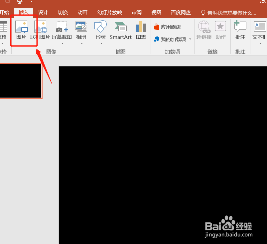Image resolution: width=267 pixels, height=244 pixels.
Task: Expand the 我的加载项 dropdown arrow
Action: [x=190, y=39]
